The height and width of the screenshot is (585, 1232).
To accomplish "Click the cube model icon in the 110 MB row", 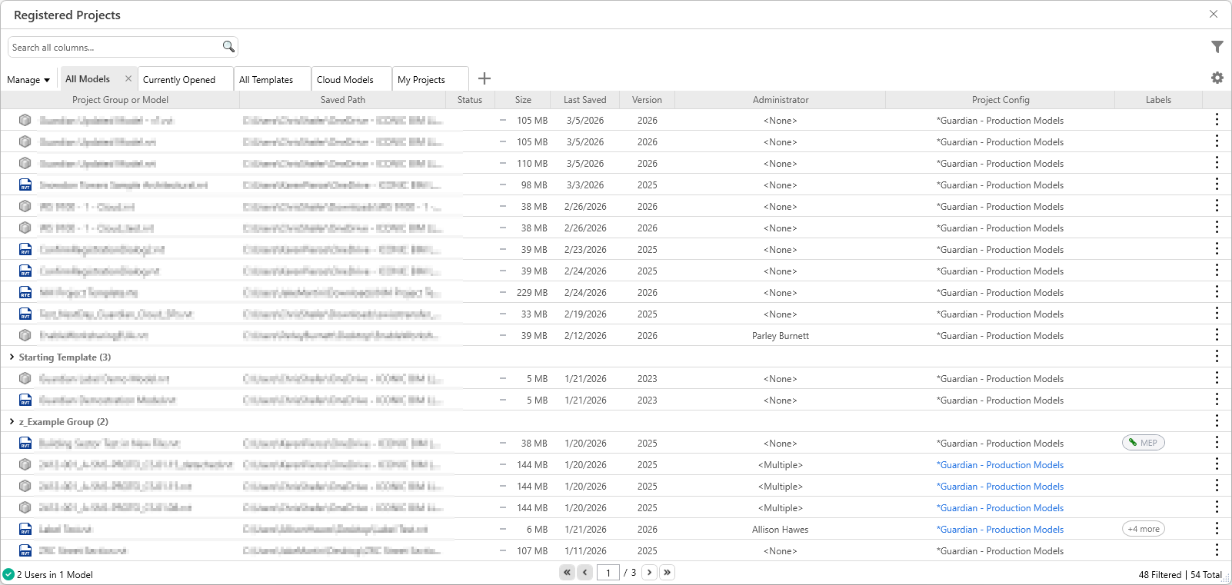I will pos(25,163).
